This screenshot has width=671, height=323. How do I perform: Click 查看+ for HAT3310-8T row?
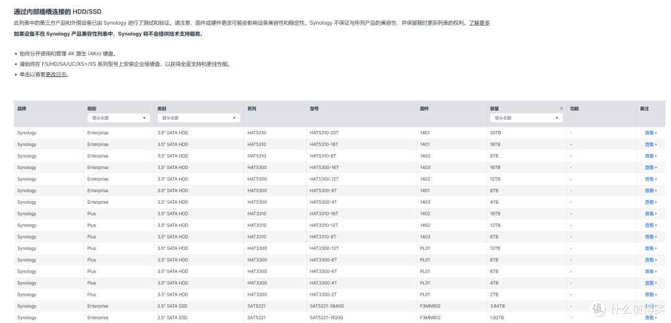pos(651,237)
